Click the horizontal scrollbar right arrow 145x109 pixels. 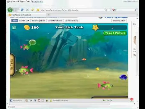(x=135, y=104)
